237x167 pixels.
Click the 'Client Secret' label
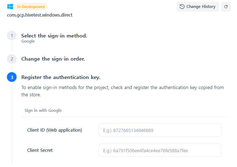40,150
